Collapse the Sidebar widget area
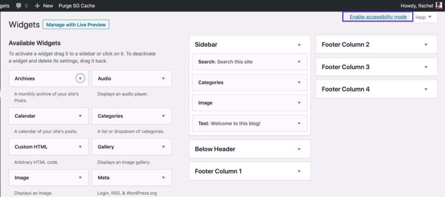This screenshot has width=445, height=197. pyautogui.click(x=299, y=45)
